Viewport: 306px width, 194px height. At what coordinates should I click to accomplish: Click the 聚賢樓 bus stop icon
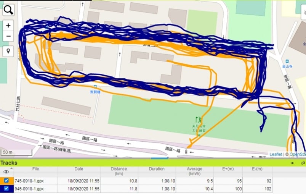click(95, 87)
